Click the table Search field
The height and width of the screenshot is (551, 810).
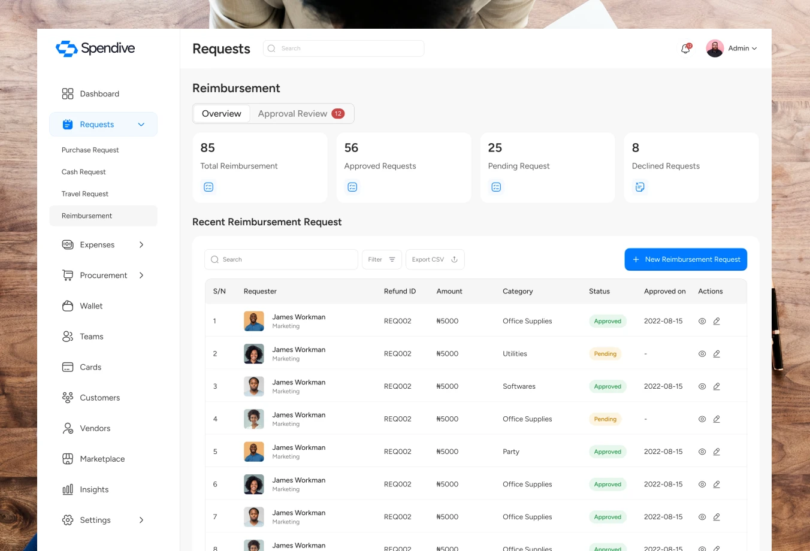[x=281, y=259]
